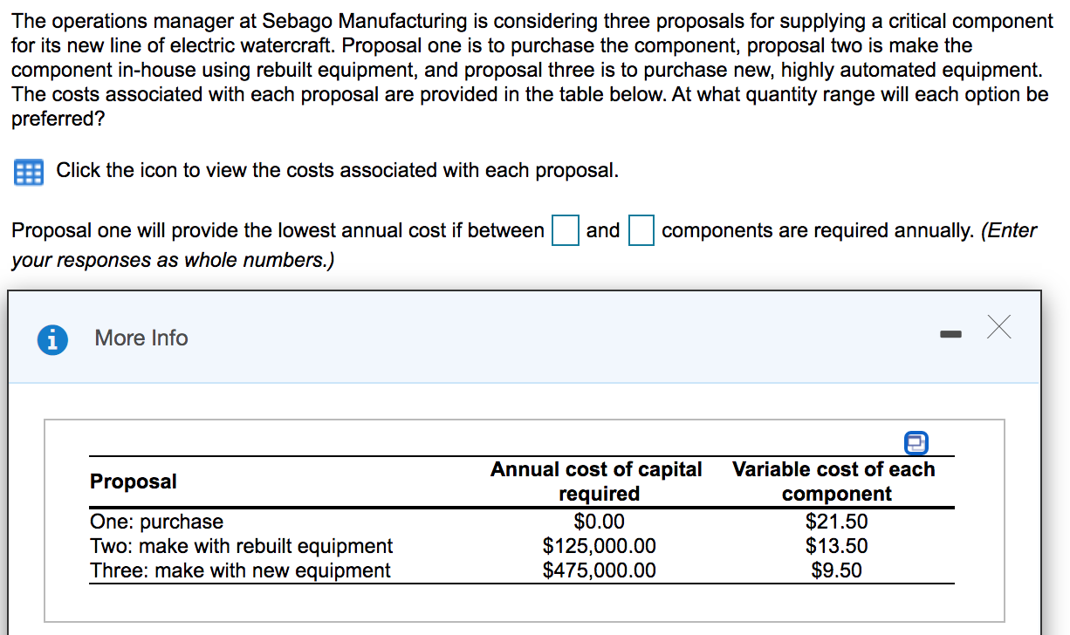The height and width of the screenshot is (635, 1070).
Task: Click the second answer input box
Action: point(641,229)
